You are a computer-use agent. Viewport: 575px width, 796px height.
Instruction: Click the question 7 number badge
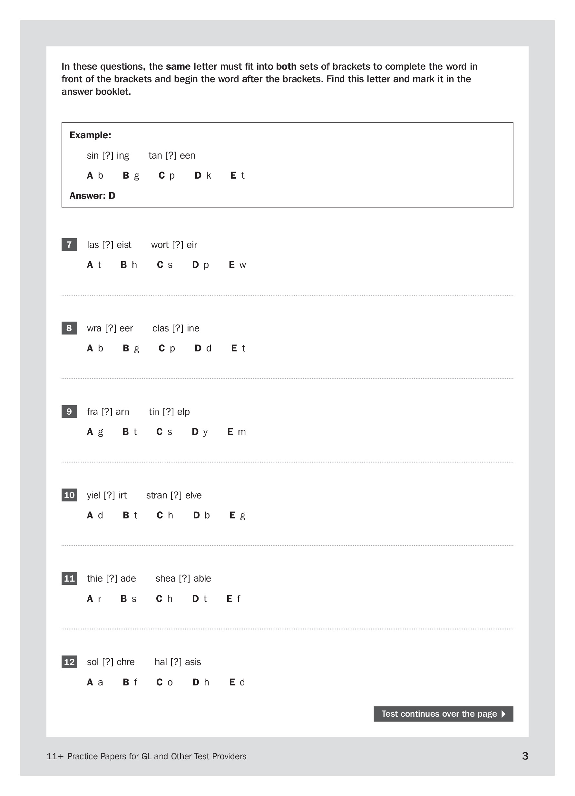pos(69,245)
